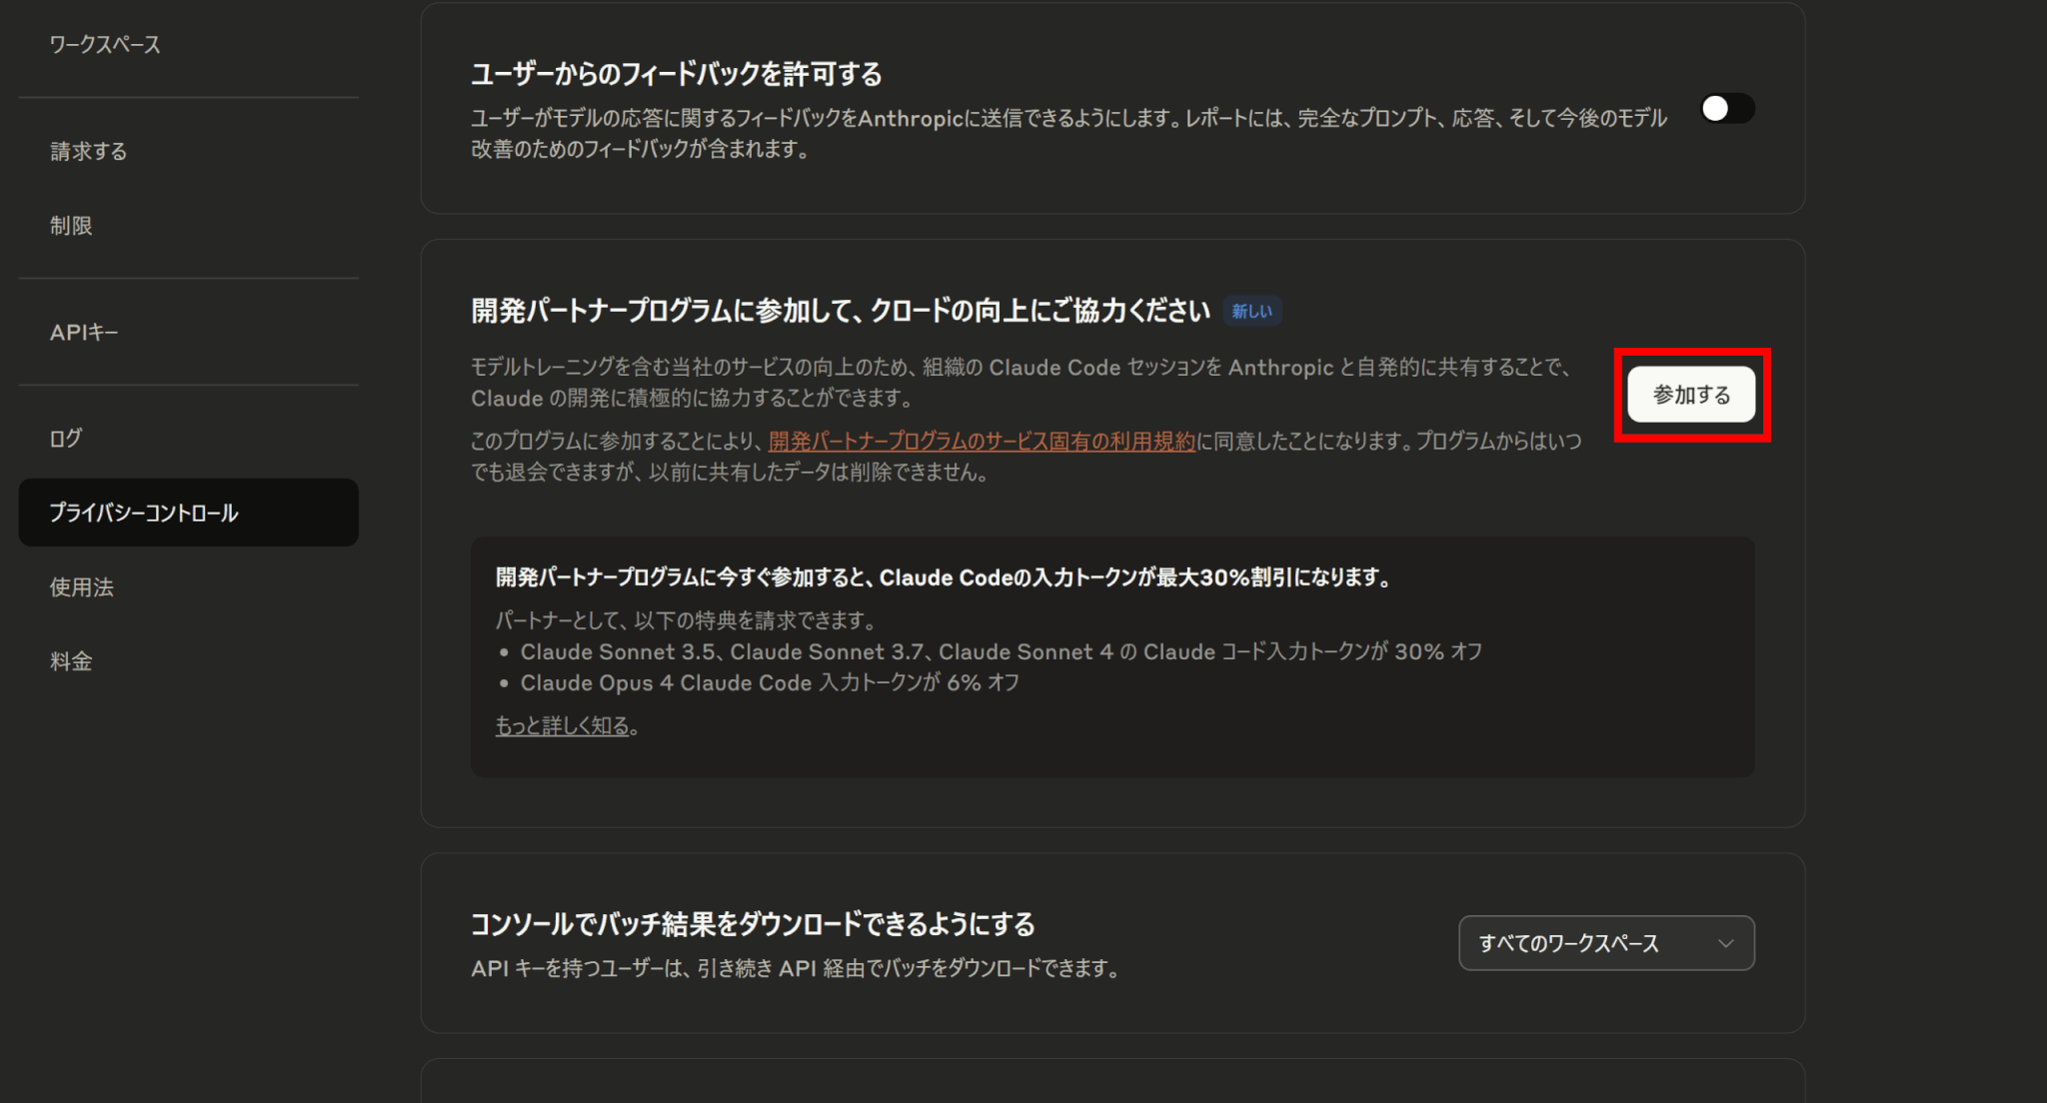Click the コンソールでバッチ結果をダウンロードできるようにする heading
This screenshot has width=2047, height=1103.
(753, 924)
